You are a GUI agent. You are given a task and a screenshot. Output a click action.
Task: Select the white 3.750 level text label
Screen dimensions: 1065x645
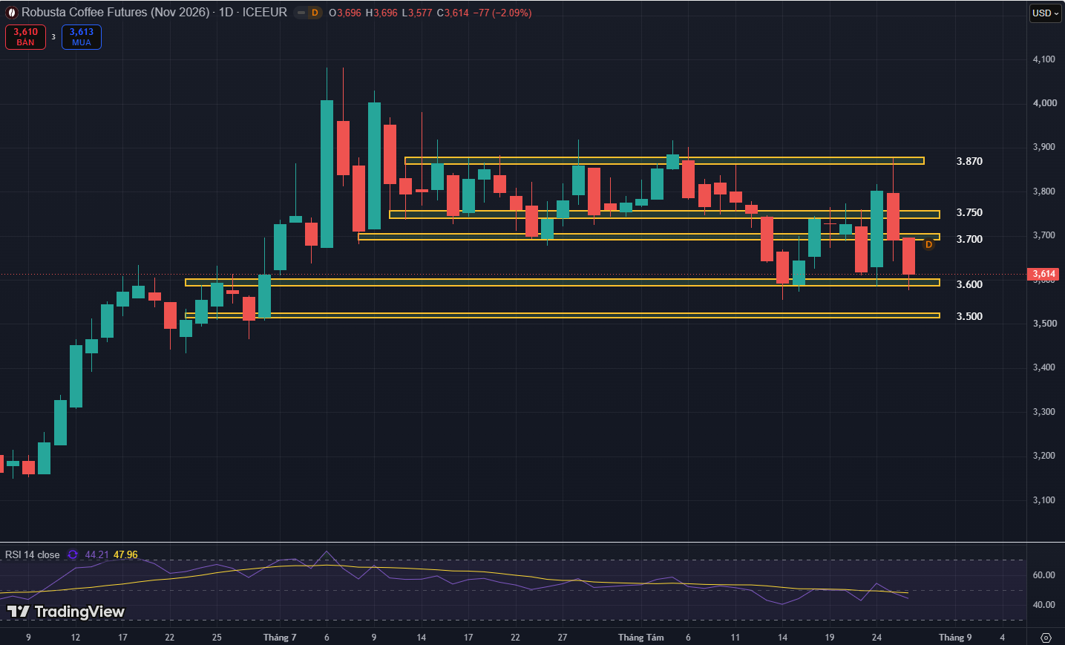(x=969, y=212)
